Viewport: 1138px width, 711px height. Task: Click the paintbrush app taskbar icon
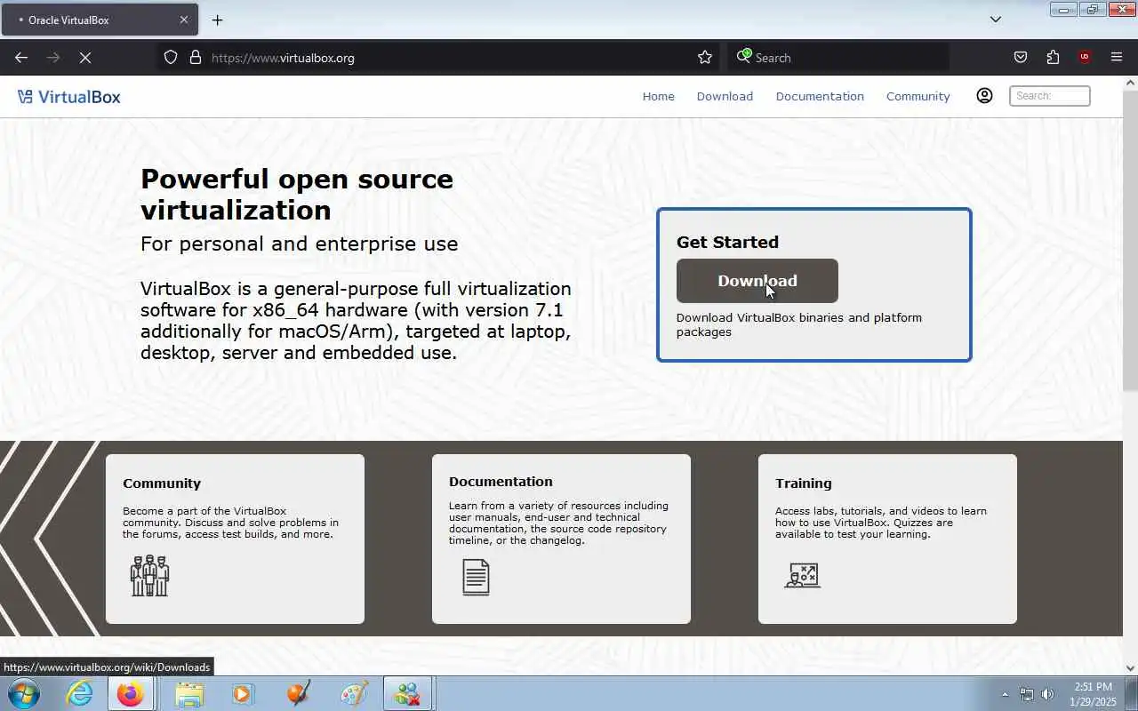pyautogui.click(x=299, y=693)
